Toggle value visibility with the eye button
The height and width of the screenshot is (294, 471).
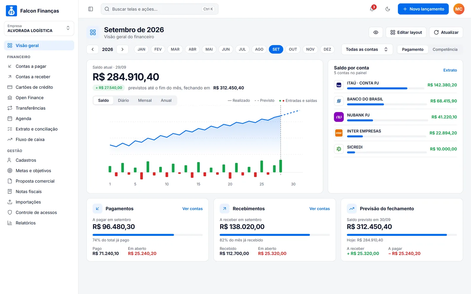pyautogui.click(x=376, y=32)
